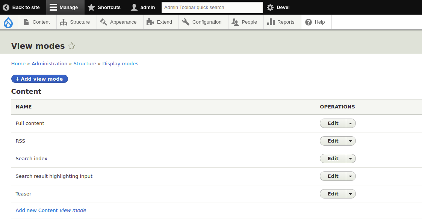Edit the RSS view mode

333,141
